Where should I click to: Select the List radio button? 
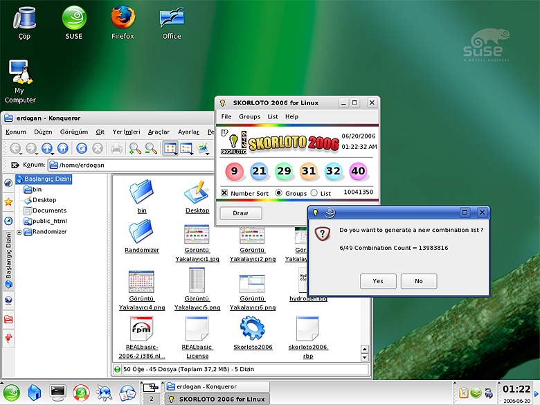click(x=314, y=192)
